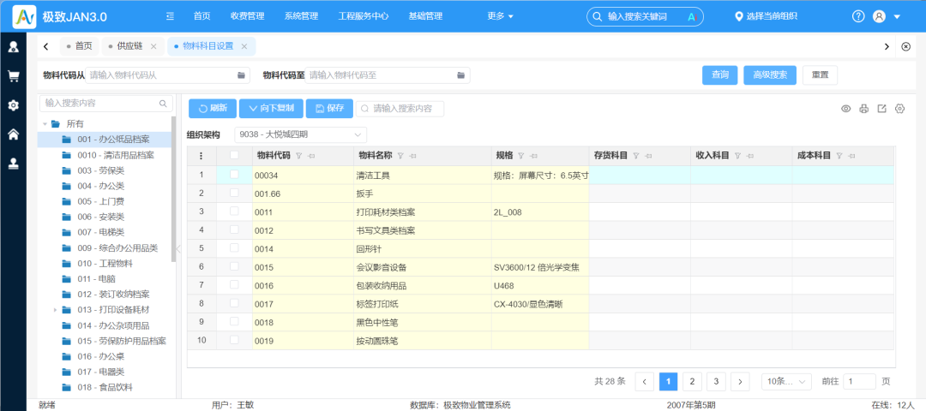Open 基础管理 in the top menu

[x=425, y=16]
